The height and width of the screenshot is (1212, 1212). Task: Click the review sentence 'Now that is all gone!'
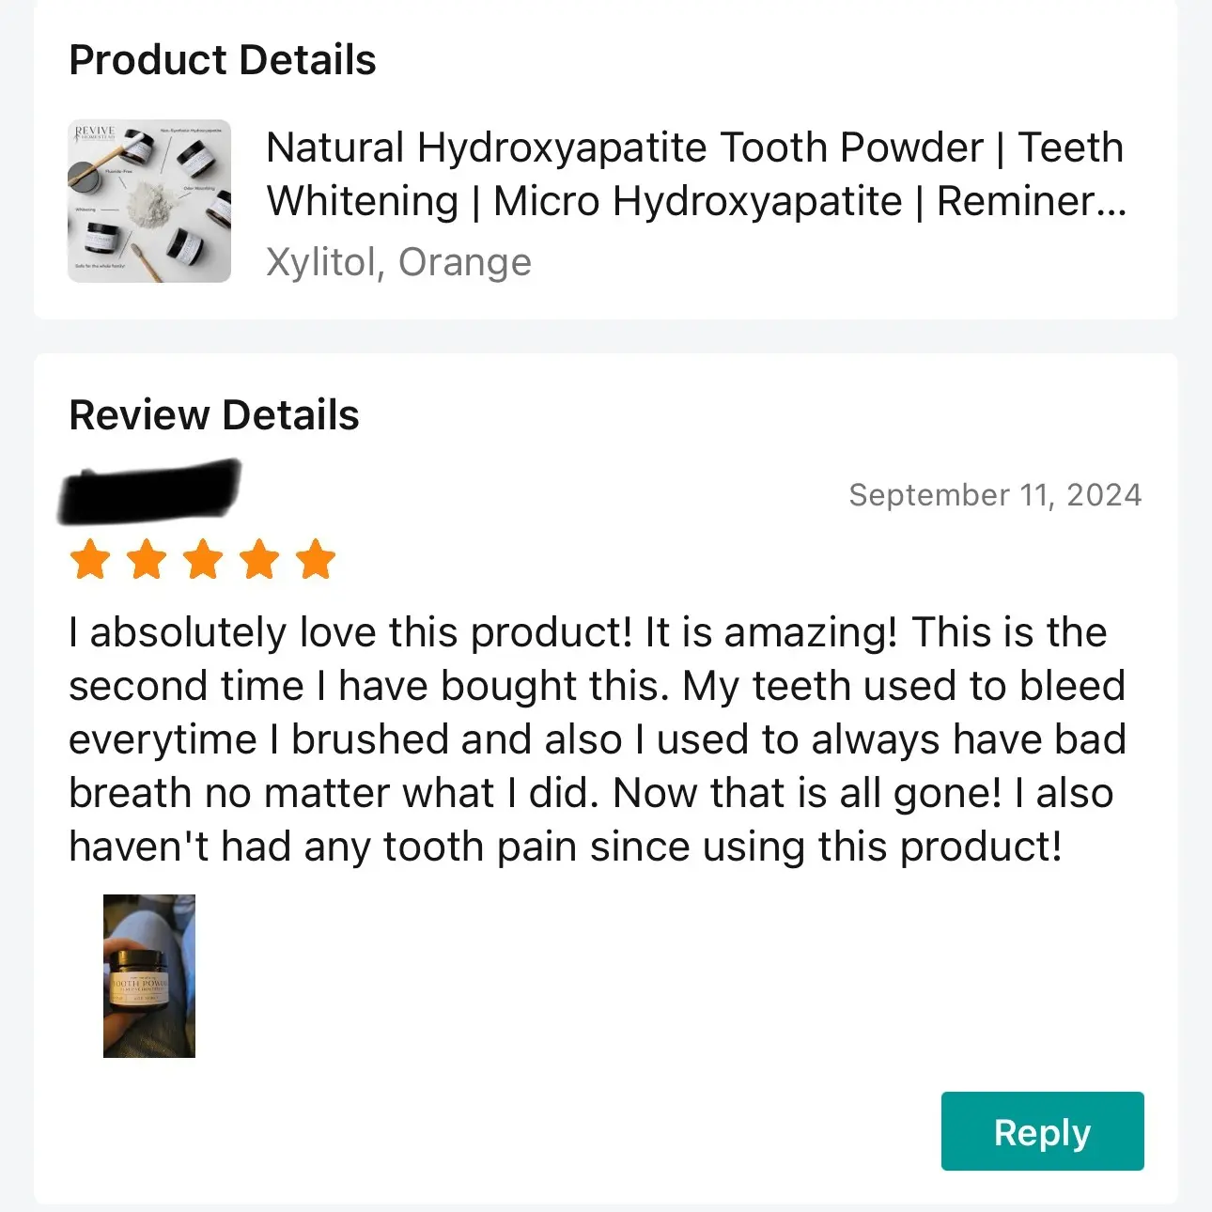tap(807, 793)
